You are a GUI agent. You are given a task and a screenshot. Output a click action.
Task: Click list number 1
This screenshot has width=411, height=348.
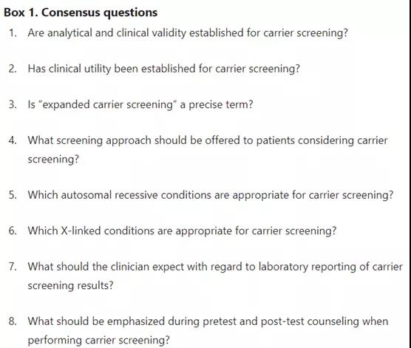coord(13,33)
